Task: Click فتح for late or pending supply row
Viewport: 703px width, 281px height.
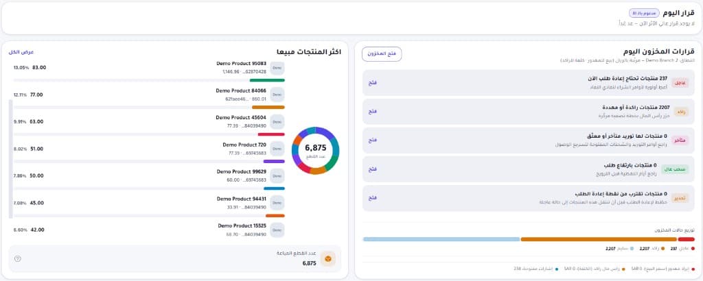Action: pyautogui.click(x=373, y=140)
